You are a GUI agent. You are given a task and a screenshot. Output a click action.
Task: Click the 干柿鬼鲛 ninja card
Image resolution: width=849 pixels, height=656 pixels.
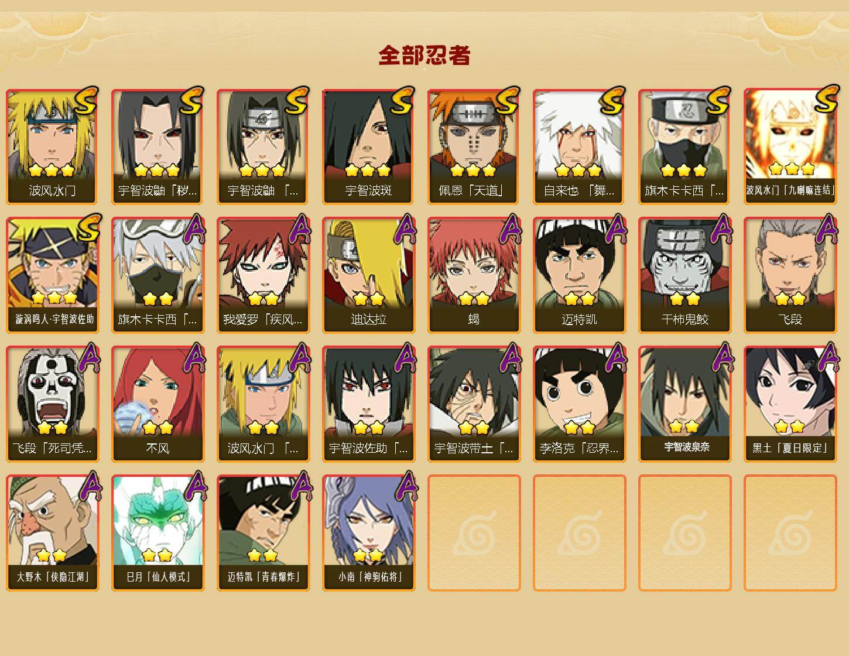point(684,275)
